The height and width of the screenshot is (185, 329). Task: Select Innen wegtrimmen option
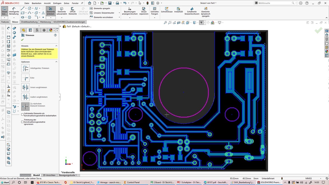(x=25, y=87)
